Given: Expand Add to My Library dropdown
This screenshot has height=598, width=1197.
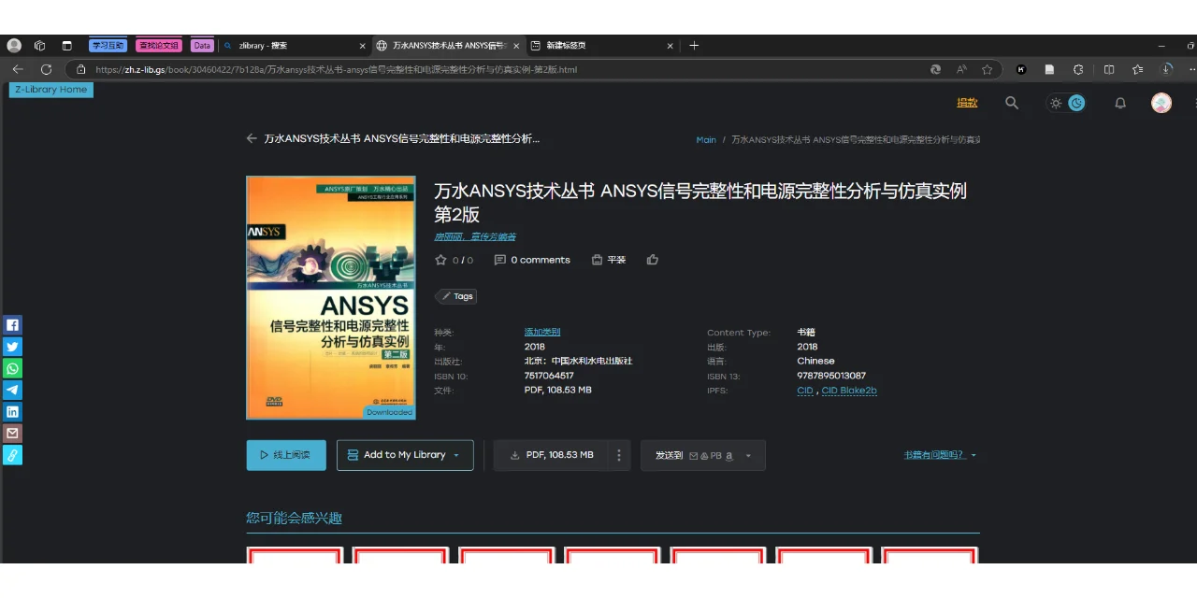Looking at the screenshot, I should pyautogui.click(x=405, y=455).
